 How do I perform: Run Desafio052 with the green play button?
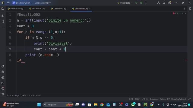coord(136,3)
